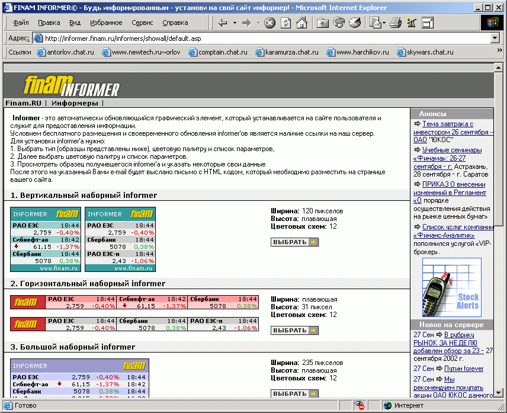The height and width of the screenshot is (413, 507).
Task: Click the Windows logo throbber
Action: tap(492, 23)
